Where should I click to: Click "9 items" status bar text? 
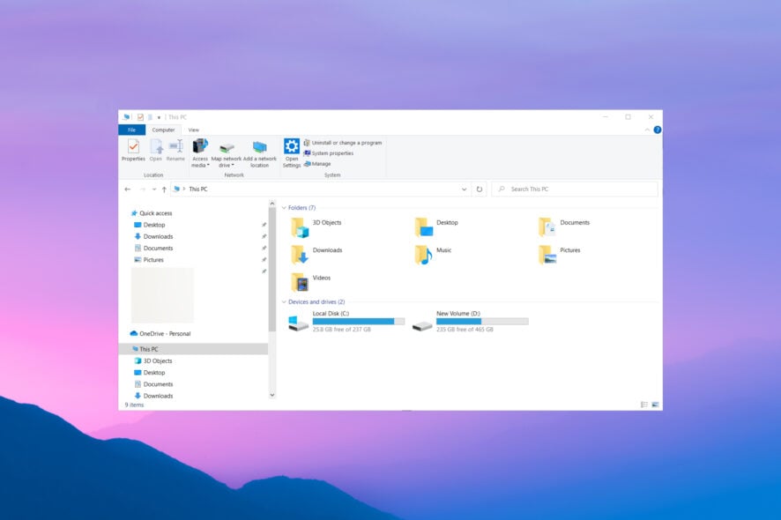[x=134, y=405]
